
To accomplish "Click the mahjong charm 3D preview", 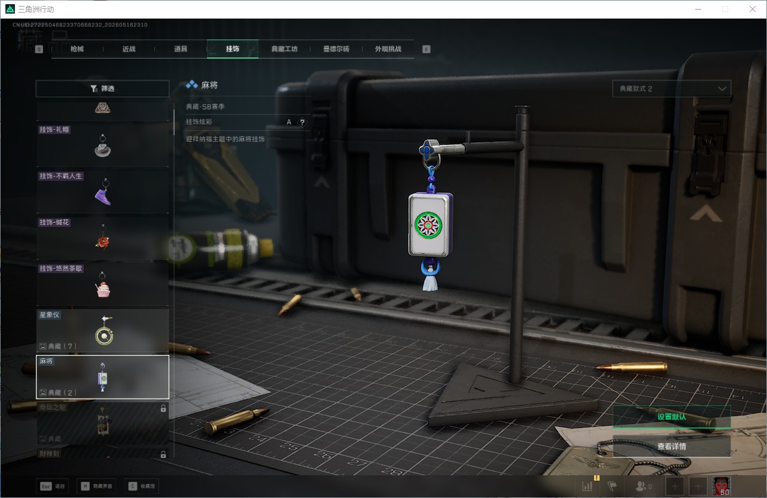I will pyautogui.click(x=430, y=224).
